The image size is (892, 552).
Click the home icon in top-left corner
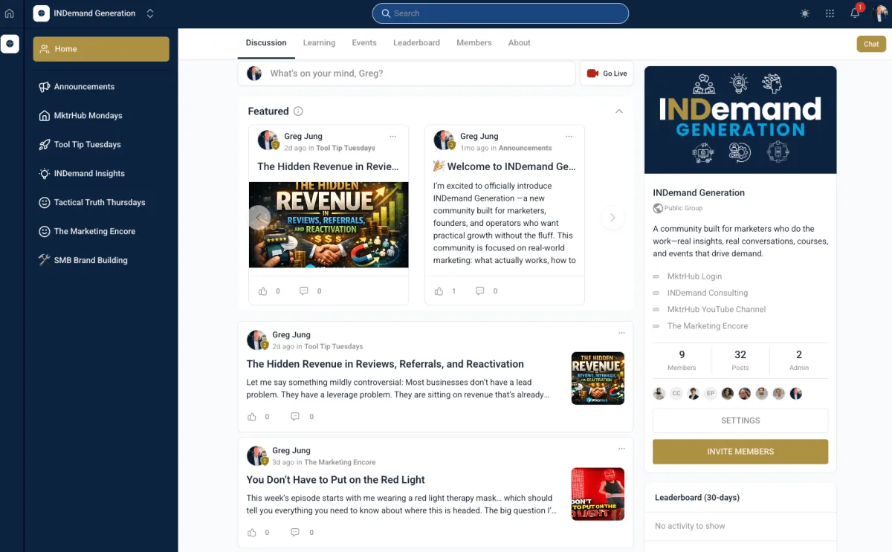pyautogui.click(x=10, y=13)
